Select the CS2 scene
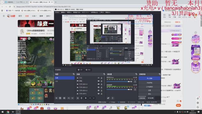This screenshot has height=114, width=202. (64, 81)
